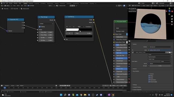
Task: Open Object Mode selector in 3D viewport
Action: click(x=137, y=6)
